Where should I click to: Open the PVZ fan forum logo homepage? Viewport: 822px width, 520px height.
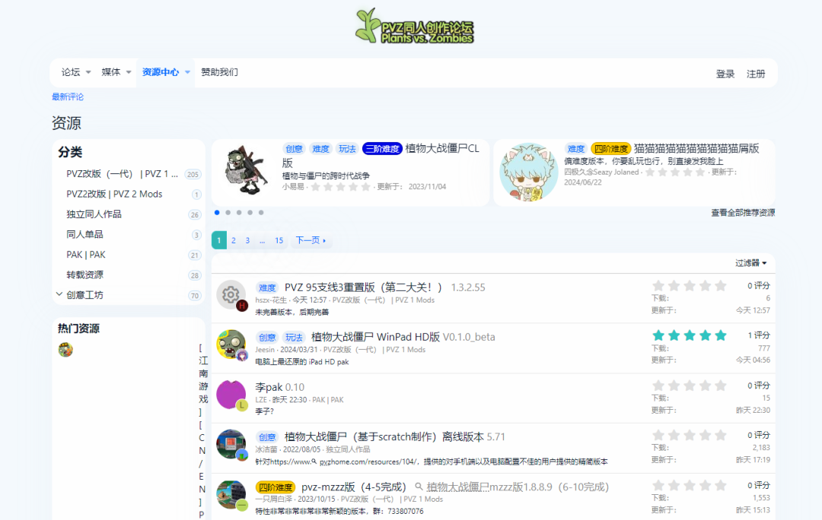(414, 25)
